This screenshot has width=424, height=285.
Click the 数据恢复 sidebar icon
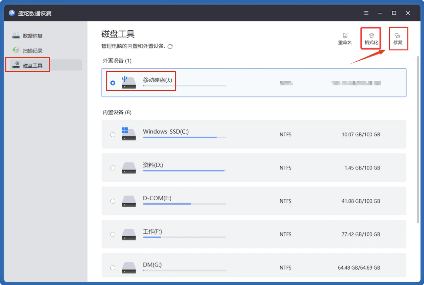16,35
